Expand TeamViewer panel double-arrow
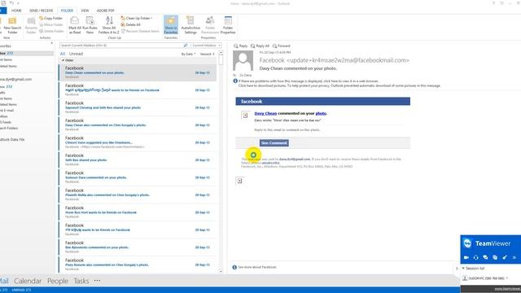Image resolution: width=521 pixels, height=293 pixels. [514, 257]
